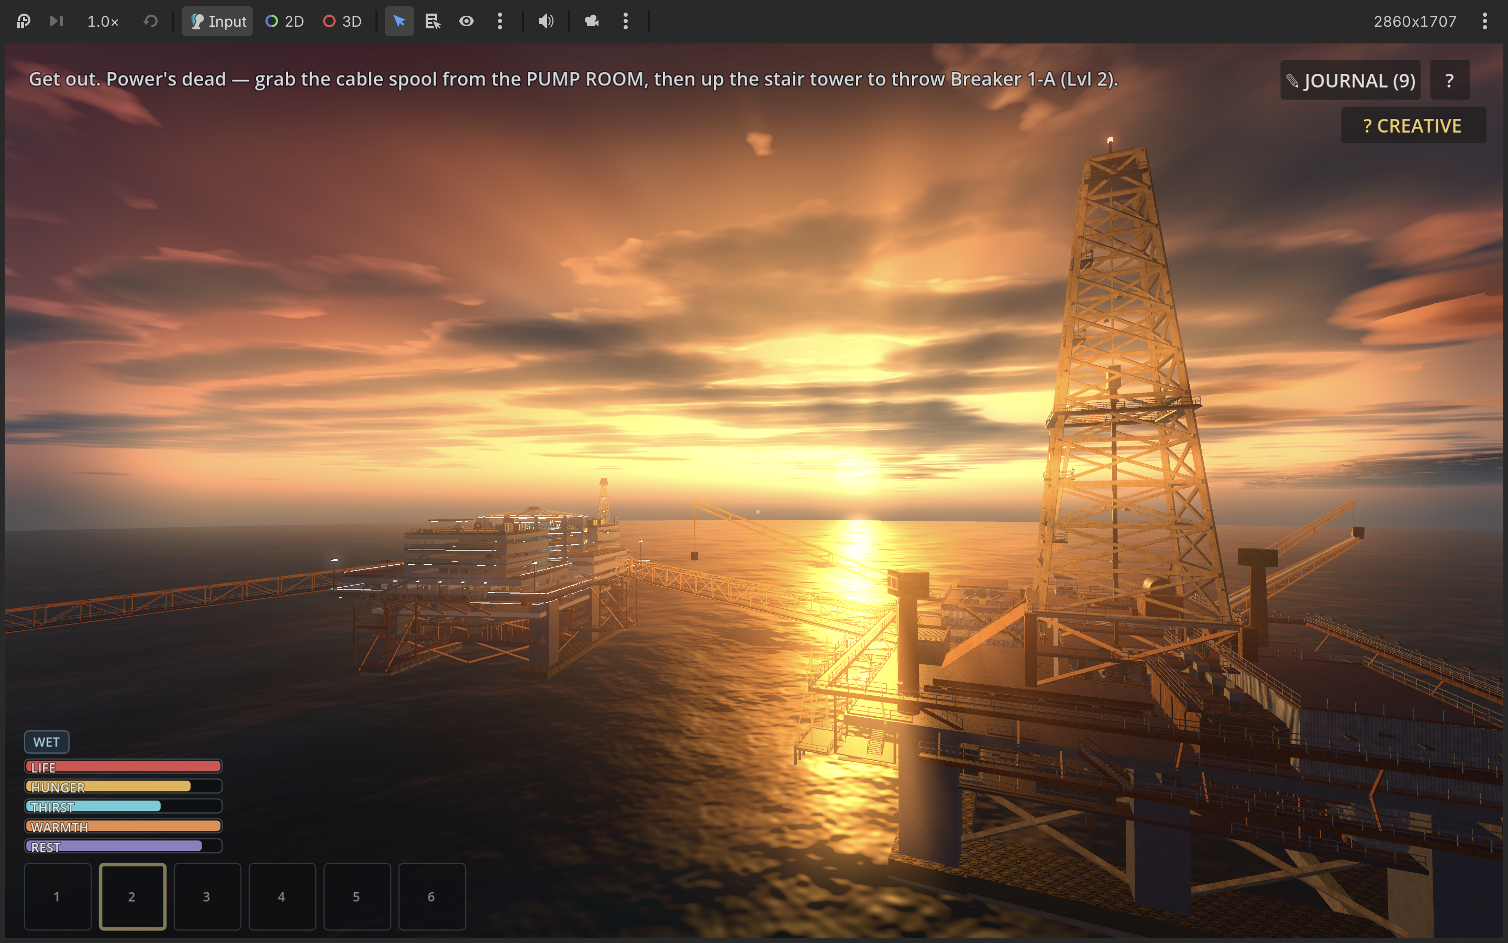This screenshot has width=1508, height=943.
Task: Select hotbar slot 6
Action: [431, 897]
